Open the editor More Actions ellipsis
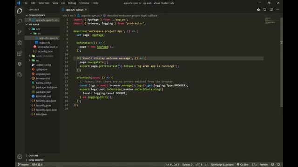This screenshot has height=167, width=298. pos(278,10)
